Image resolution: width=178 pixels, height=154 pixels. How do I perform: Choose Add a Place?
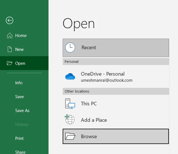click(116, 120)
